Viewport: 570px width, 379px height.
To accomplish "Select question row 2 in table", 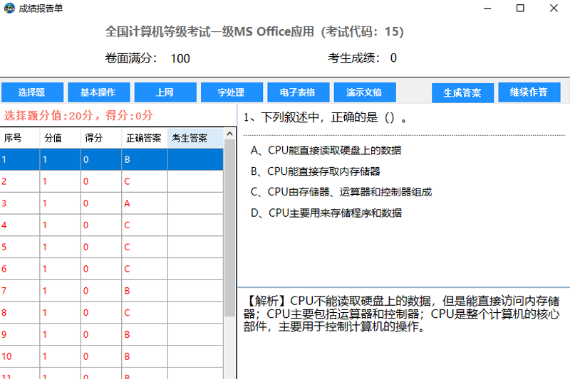I will click(112, 181).
